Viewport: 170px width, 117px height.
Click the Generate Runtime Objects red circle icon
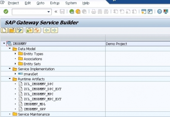click(x=37, y=30)
